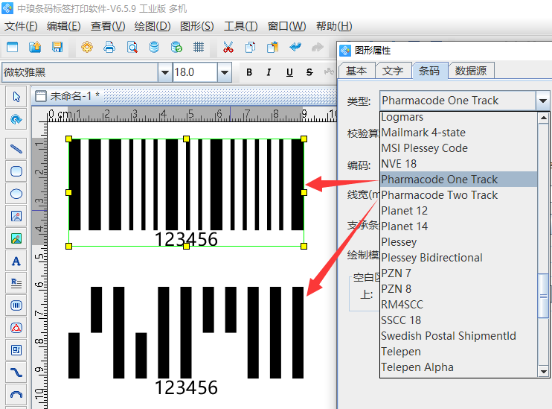
Task: Select the triangle shape tool
Action: [x=16, y=328]
